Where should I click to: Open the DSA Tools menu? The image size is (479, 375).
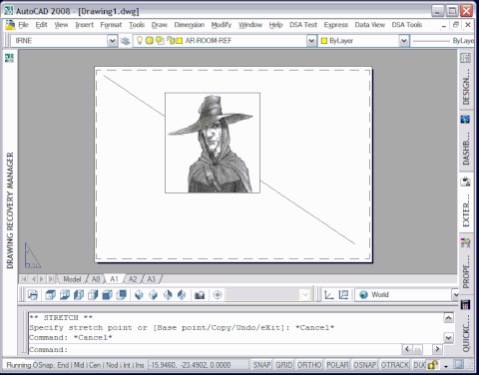pyautogui.click(x=407, y=25)
